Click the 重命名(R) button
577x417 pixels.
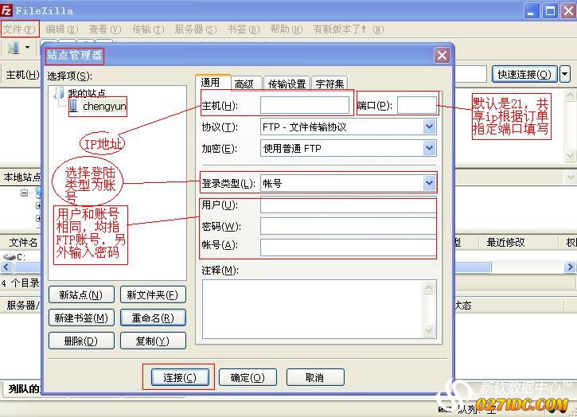click(153, 318)
